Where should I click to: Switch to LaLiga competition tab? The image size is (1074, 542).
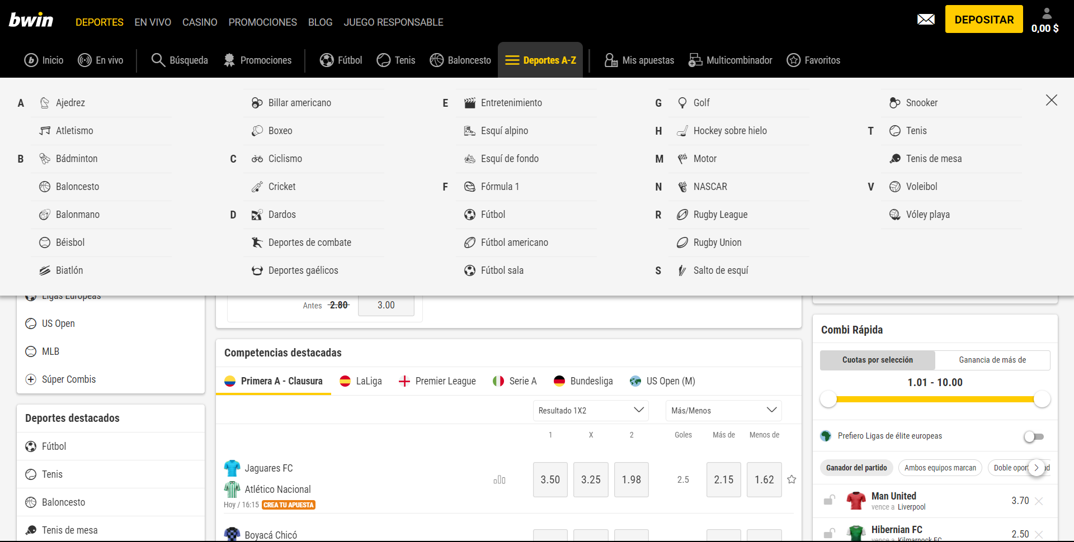coord(361,381)
